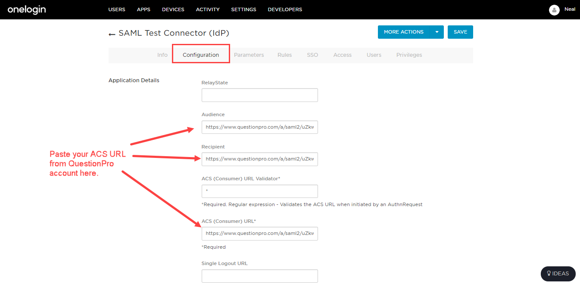Viewport: 580px width, 287px height.
Task: Click the user avatar icon
Action: [554, 10]
